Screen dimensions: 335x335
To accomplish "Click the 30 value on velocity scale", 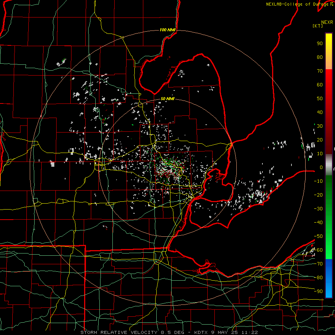I will (320, 126).
